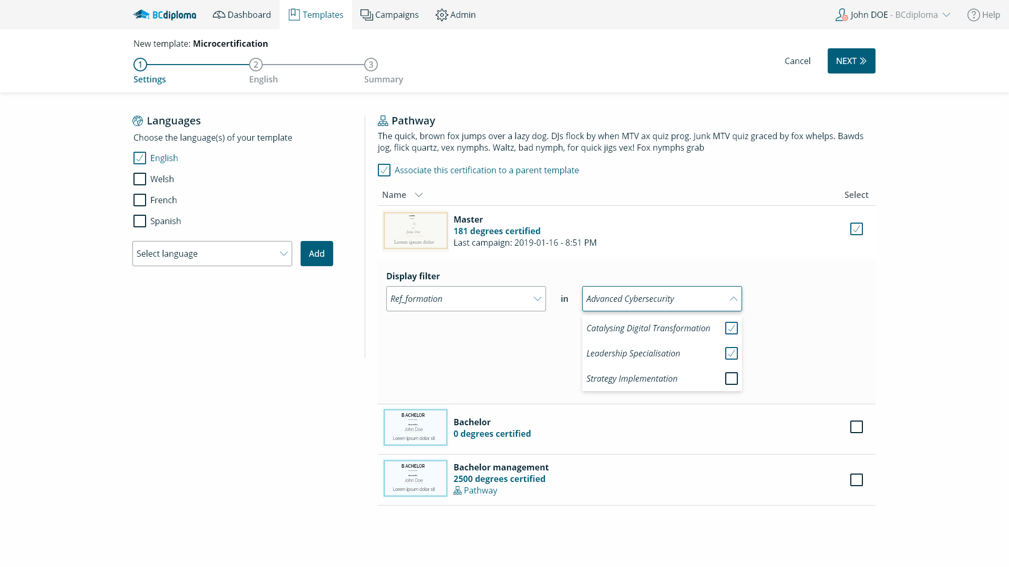Check the Strategy Implementation option

point(731,379)
